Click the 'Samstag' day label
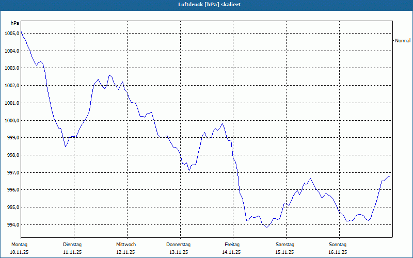Viewport: 413px width, 258px height. [285, 245]
